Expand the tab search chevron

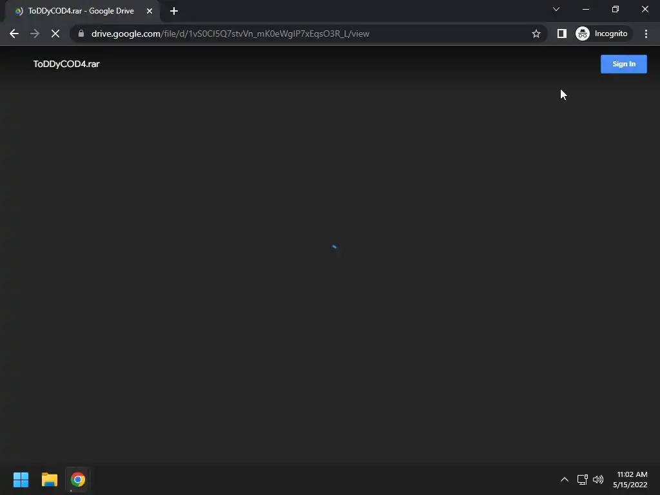(556, 9)
